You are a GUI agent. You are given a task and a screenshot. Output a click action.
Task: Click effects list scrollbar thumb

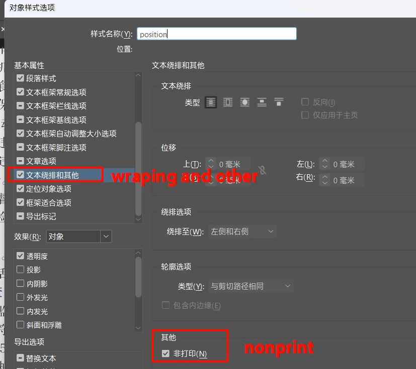pos(138,278)
